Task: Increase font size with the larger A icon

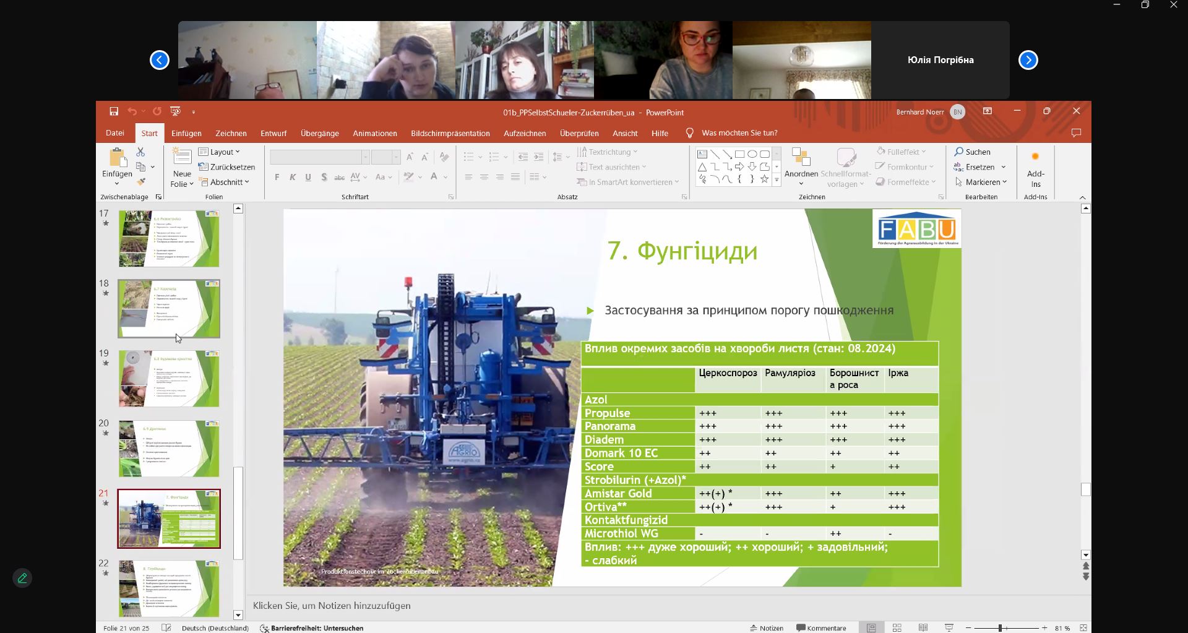Action: [410, 157]
